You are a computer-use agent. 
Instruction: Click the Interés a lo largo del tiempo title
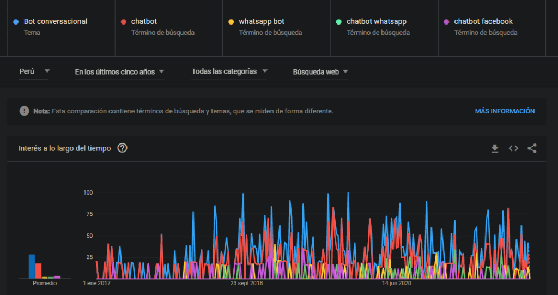point(64,148)
